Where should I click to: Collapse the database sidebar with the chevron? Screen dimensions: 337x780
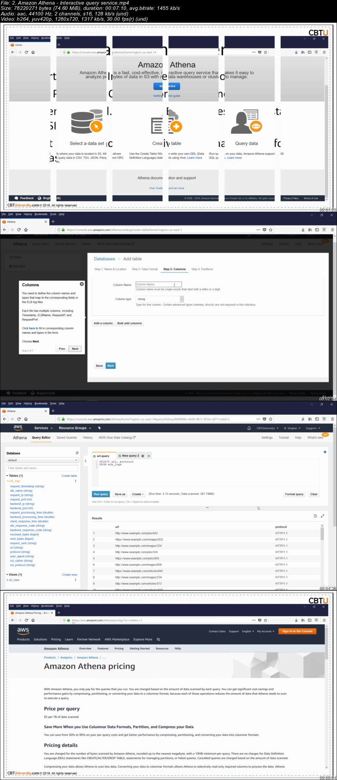pos(86,461)
